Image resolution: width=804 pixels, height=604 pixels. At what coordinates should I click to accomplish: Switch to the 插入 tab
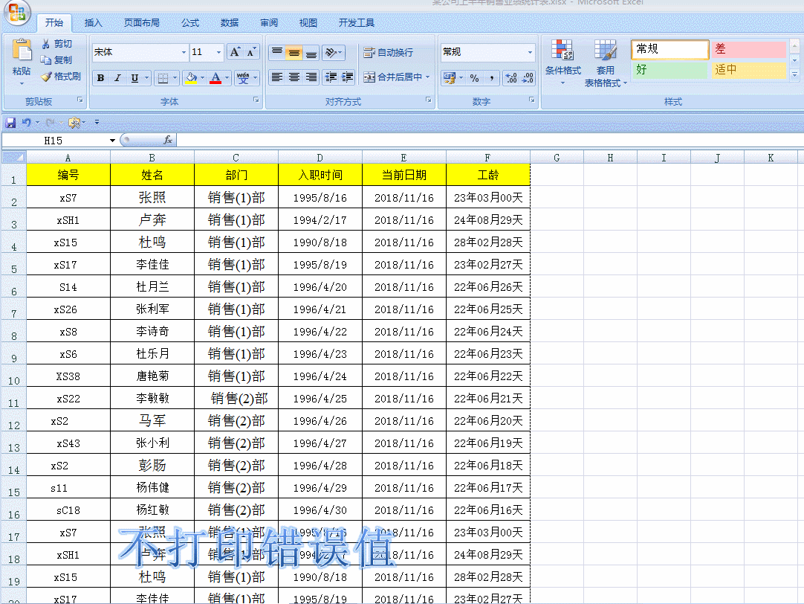pyautogui.click(x=94, y=22)
